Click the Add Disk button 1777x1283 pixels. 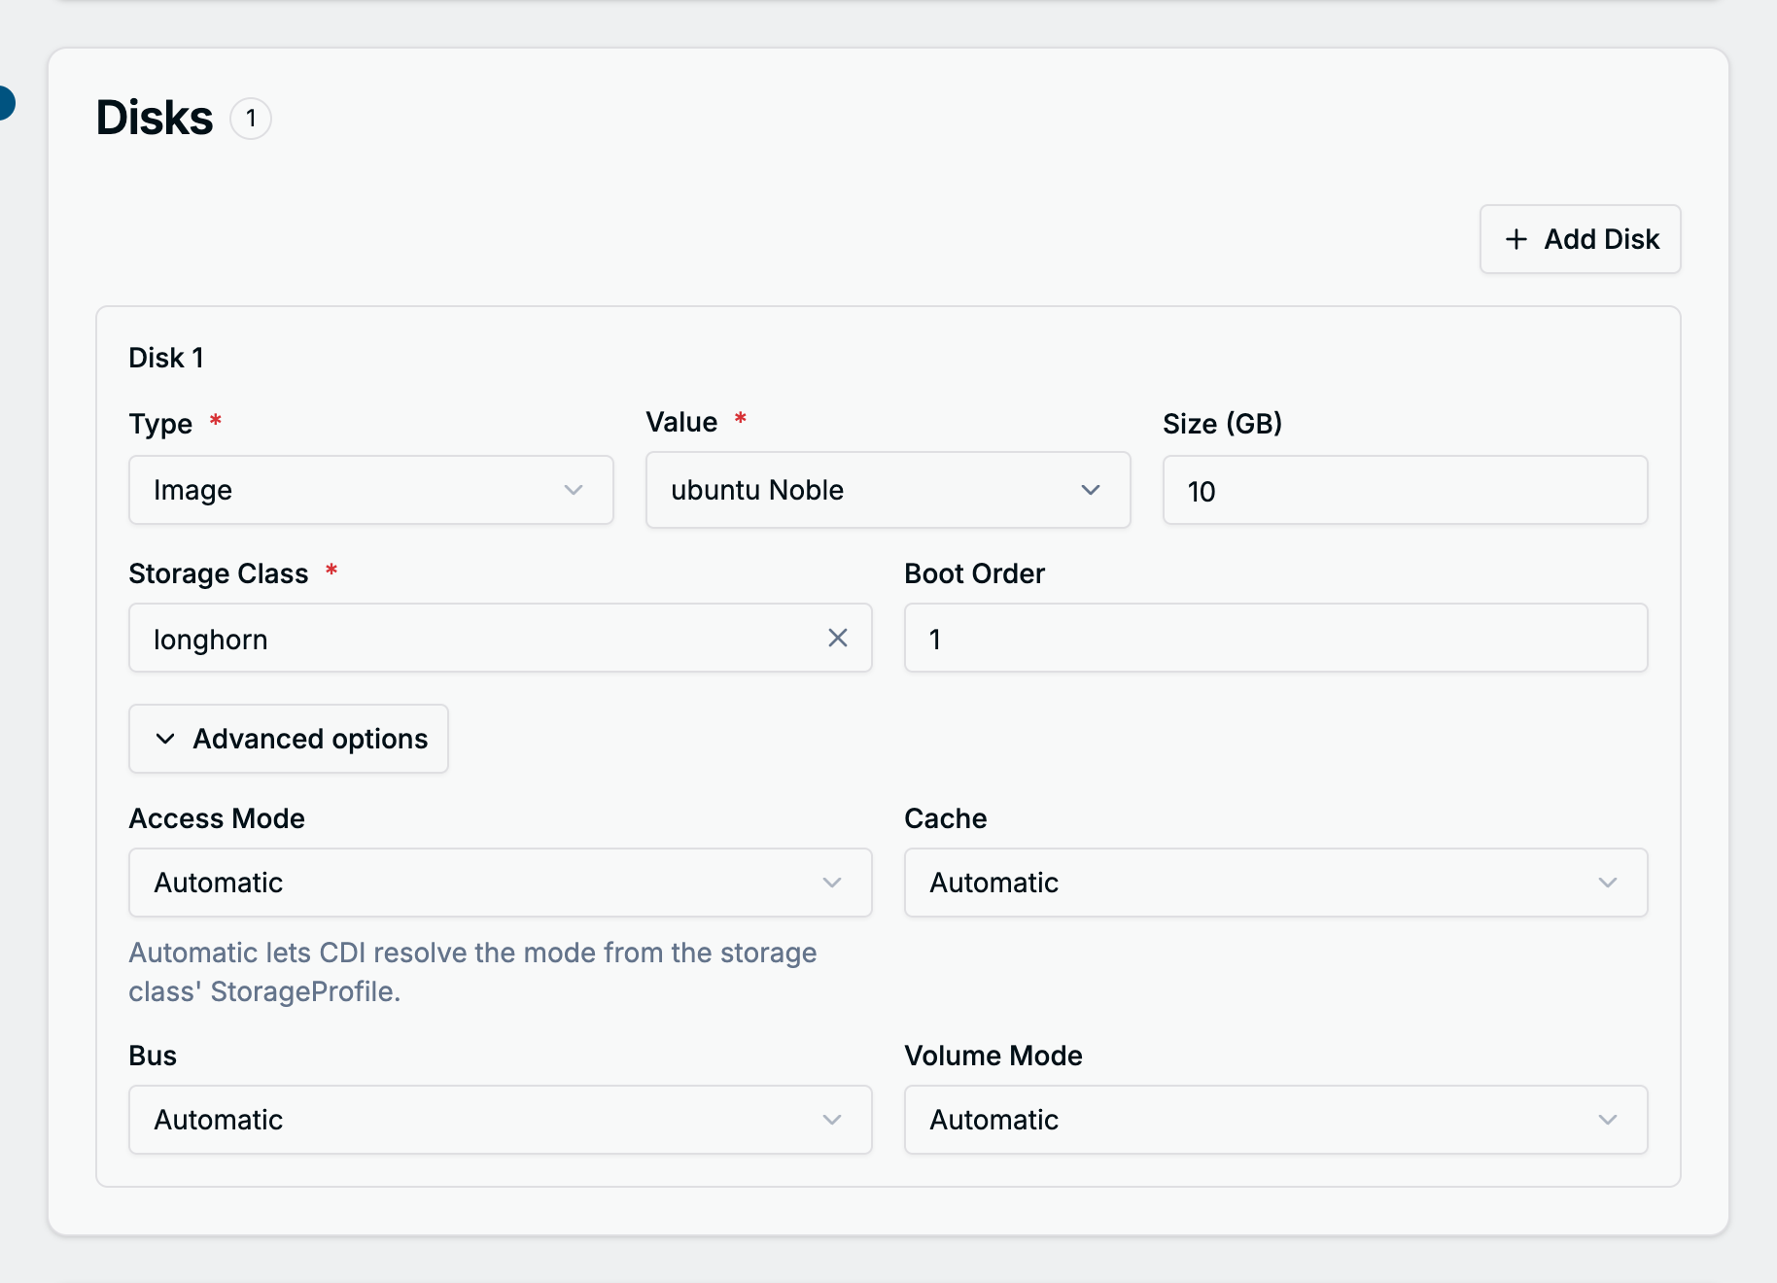click(1580, 239)
